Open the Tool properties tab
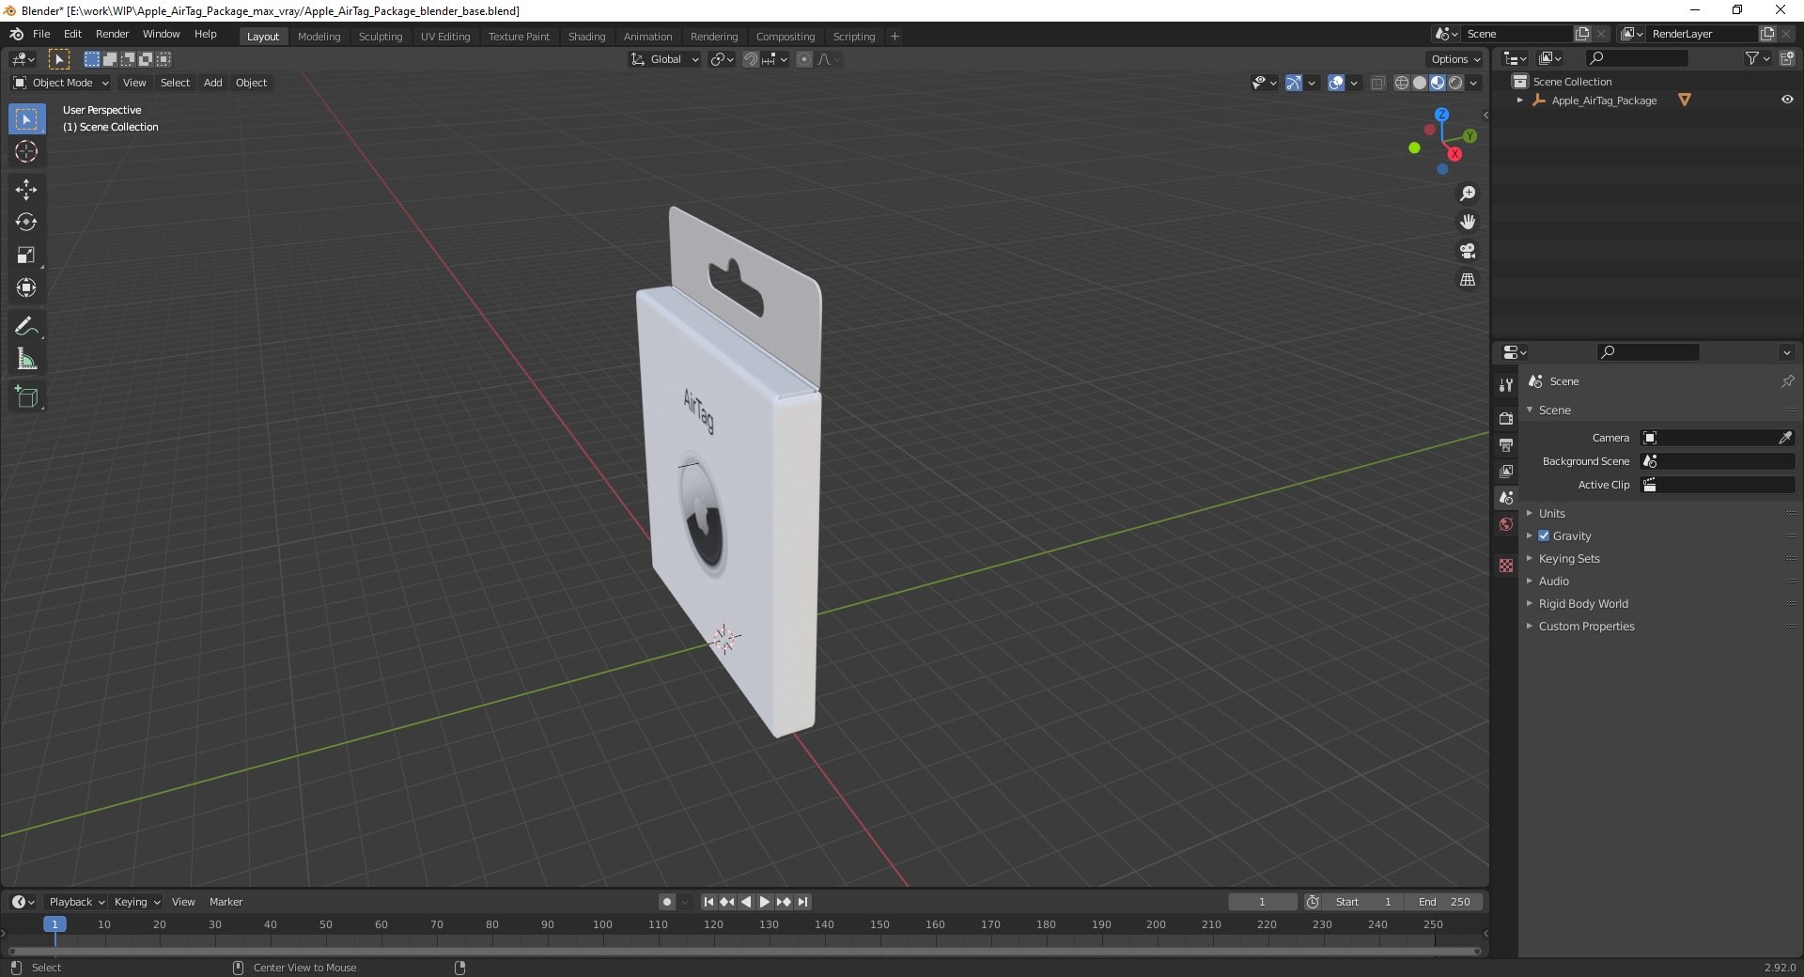Viewport: 1804px width, 977px height. (x=1506, y=385)
